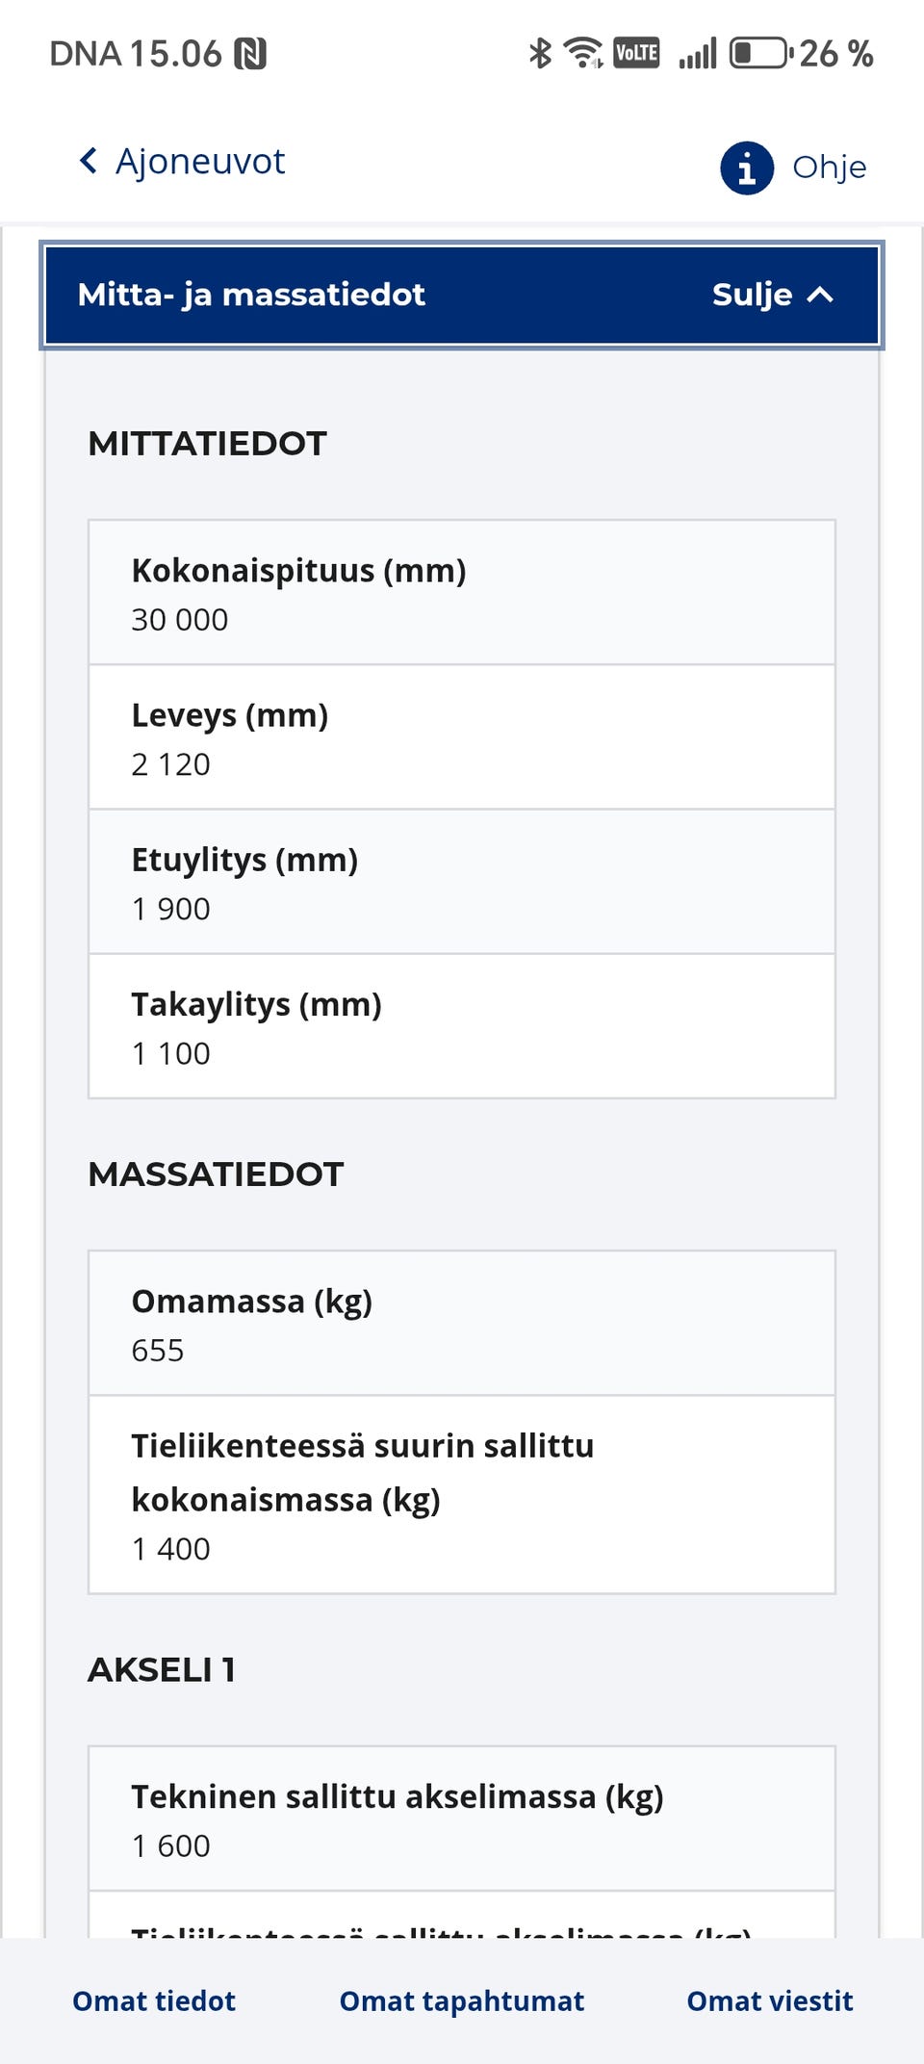Tap Ohje help text label

[828, 166]
